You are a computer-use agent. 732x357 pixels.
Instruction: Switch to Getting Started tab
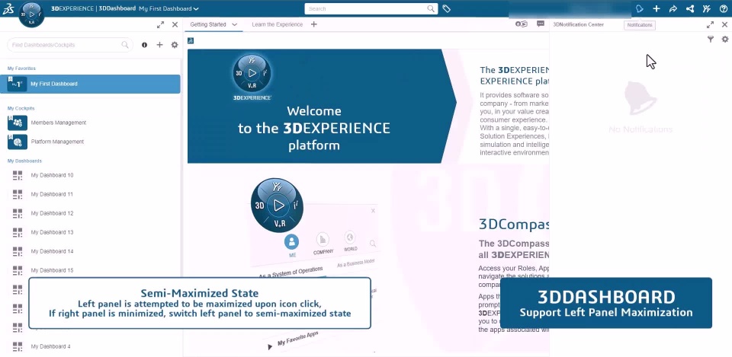point(207,24)
